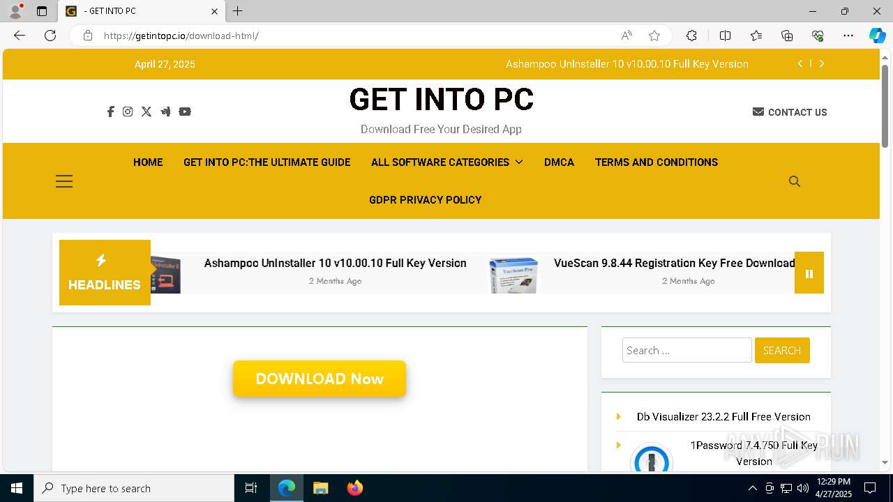Click the browser Back arrow
893x502 pixels.
(x=20, y=36)
